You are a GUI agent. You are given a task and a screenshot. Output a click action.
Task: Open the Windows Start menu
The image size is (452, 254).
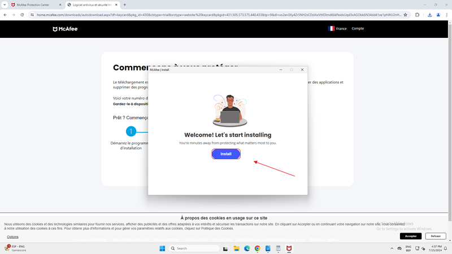coord(162,248)
